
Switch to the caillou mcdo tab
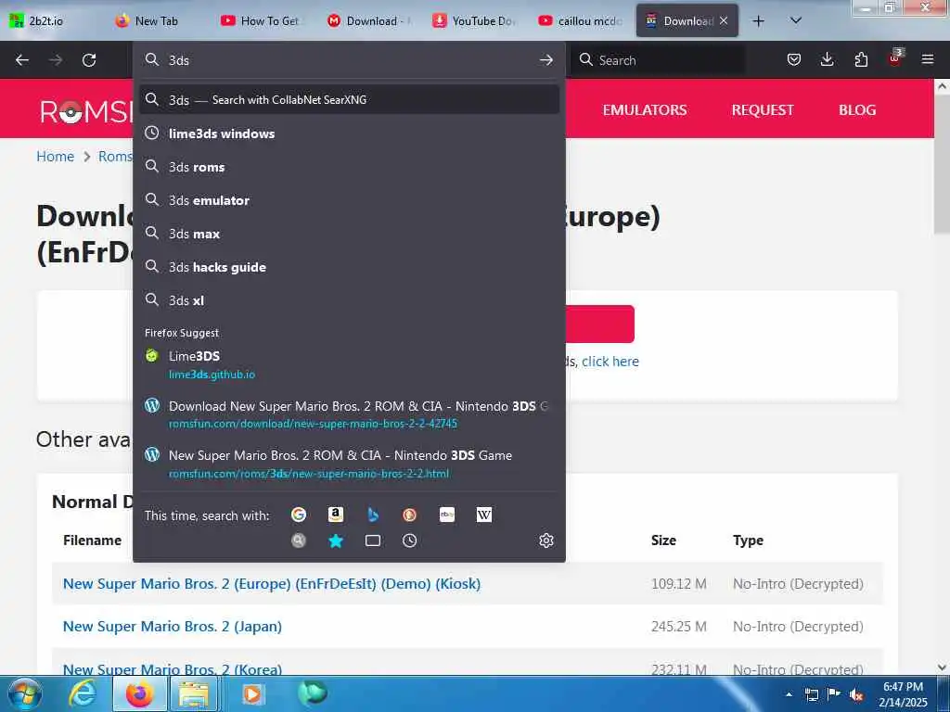580,21
